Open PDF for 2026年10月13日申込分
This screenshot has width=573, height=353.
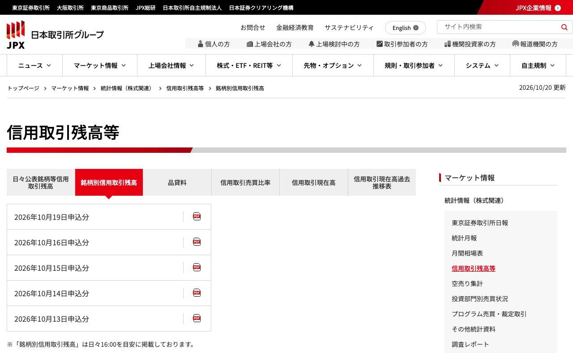click(x=197, y=319)
